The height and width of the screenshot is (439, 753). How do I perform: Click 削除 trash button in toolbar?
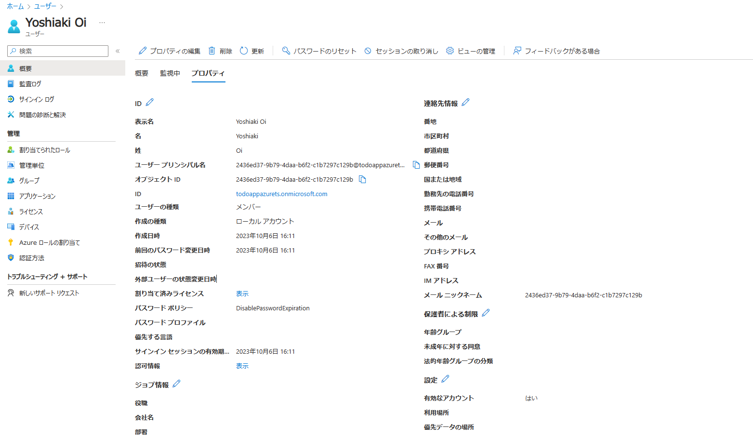(220, 51)
